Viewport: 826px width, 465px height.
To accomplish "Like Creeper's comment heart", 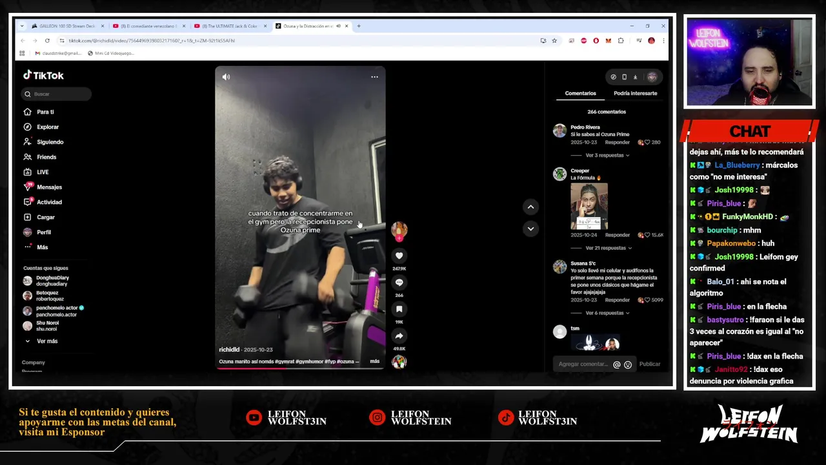I will click(647, 235).
